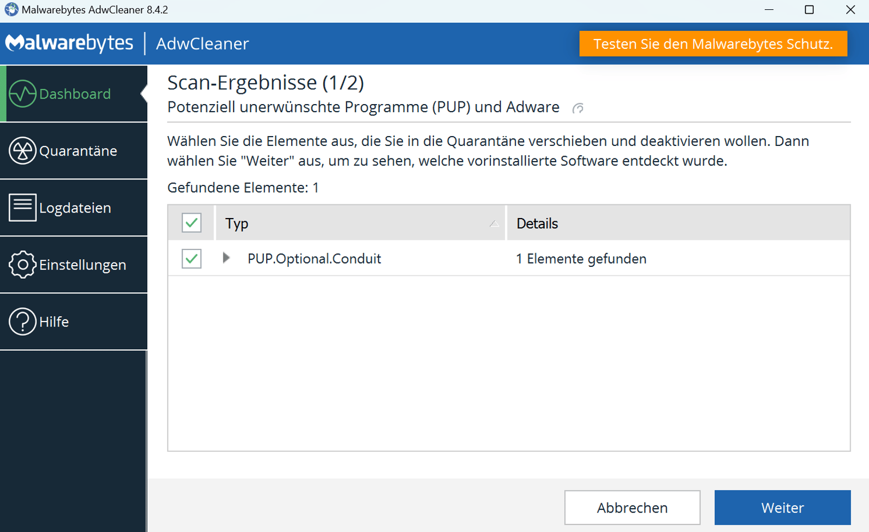The image size is (869, 532).
Task: Click the sort arrow on the Typ column
Action: (493, 223)
